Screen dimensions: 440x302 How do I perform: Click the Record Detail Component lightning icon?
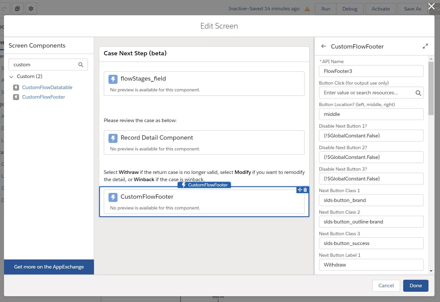pos(113,138)
